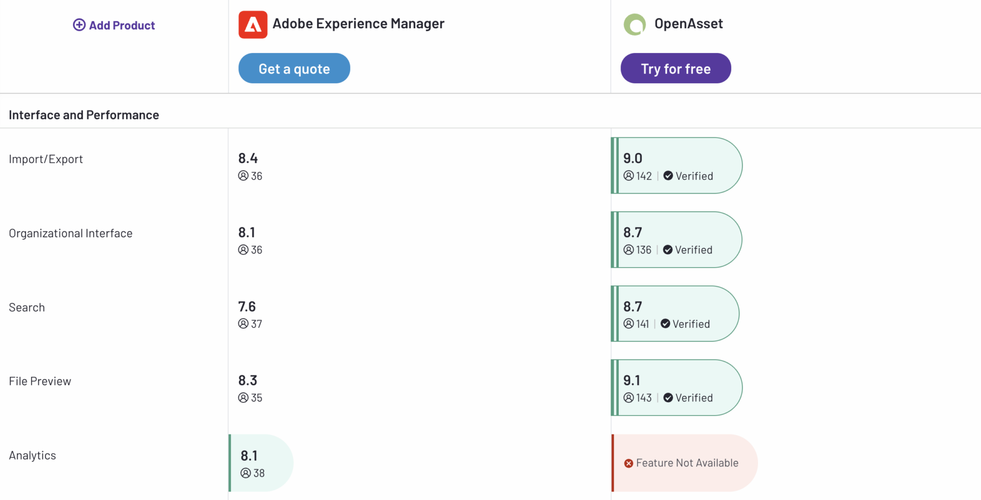Viewport: 981px width, 500px height.
Task: Click the 142 reviewer count
Action: point(644,176)
